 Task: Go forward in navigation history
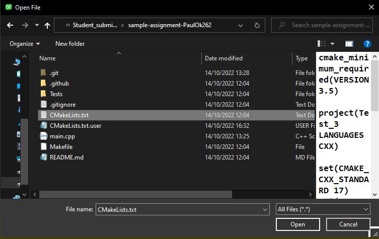[25, 25]
